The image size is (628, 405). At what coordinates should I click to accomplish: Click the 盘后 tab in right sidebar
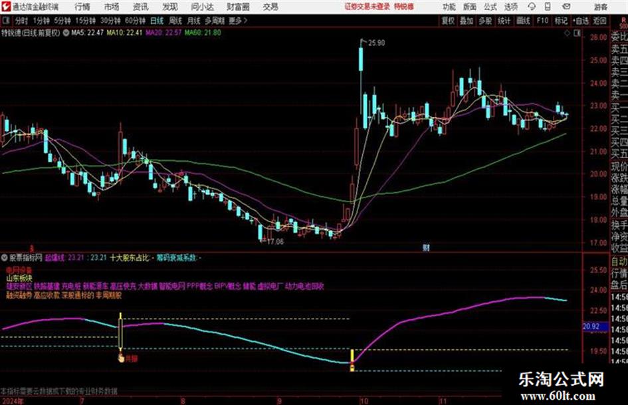coord(619,285)
